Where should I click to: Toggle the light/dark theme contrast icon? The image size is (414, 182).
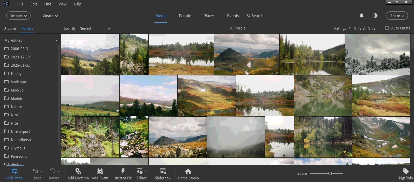pyautogui.click(x=375, y=16)
